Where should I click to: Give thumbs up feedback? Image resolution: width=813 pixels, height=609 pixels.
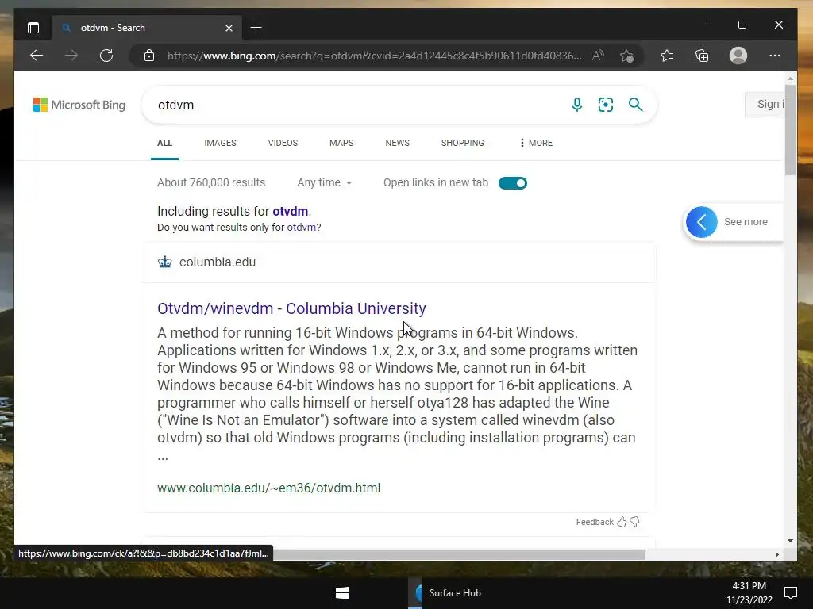[x=622, y=522]
